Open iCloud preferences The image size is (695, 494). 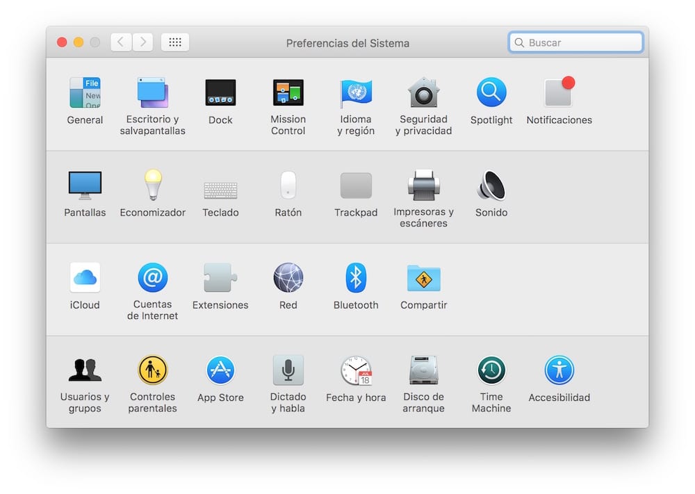coord(85,278)
